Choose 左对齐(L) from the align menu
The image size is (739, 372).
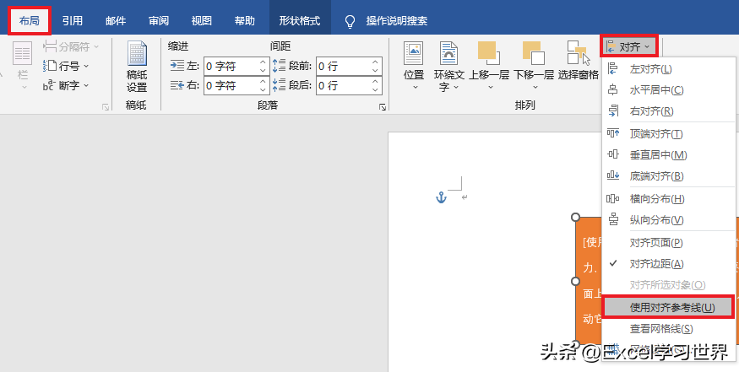coord(668,69)
